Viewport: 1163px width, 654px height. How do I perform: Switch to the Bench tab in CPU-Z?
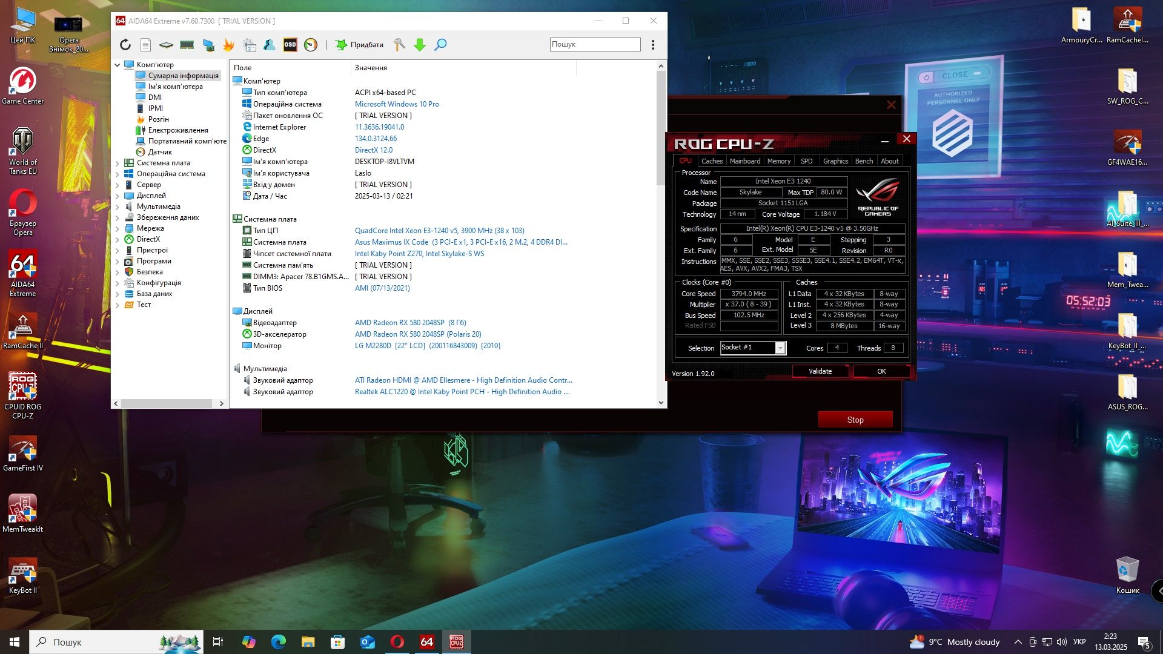click(x=864, y=161)
